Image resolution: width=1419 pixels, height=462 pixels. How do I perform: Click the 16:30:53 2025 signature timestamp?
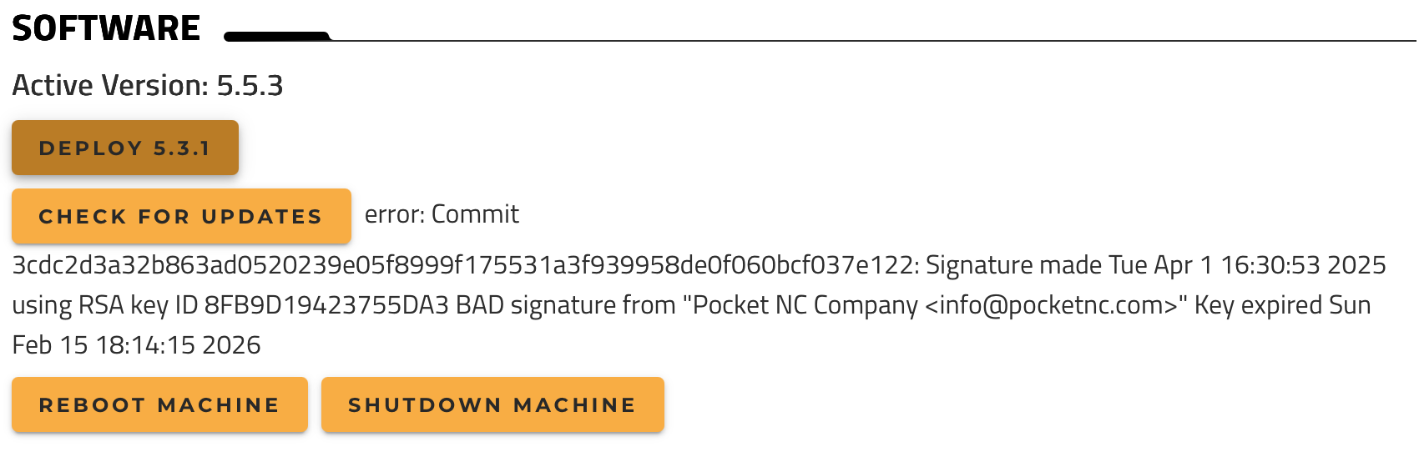[1303, 265]
